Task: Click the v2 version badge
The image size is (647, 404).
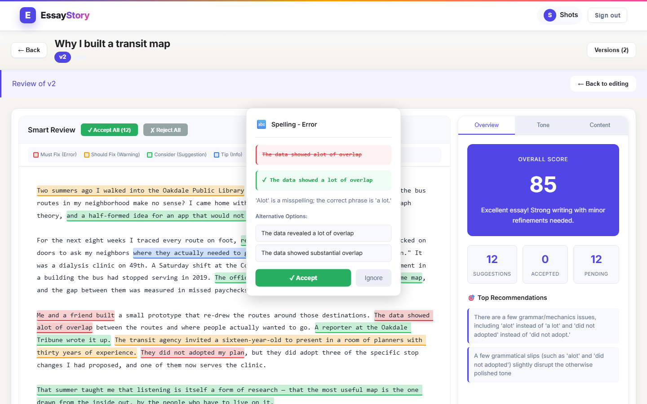Action: [62, 57]
